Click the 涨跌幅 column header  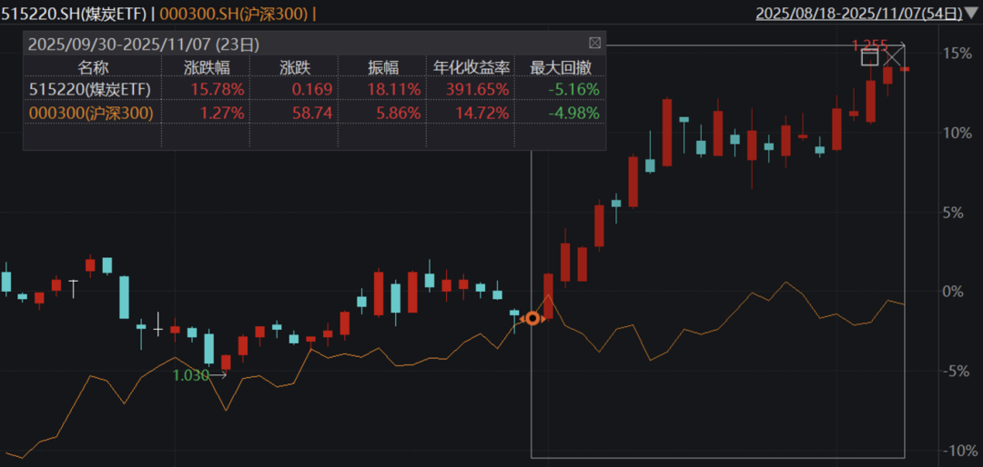point(207,66)
